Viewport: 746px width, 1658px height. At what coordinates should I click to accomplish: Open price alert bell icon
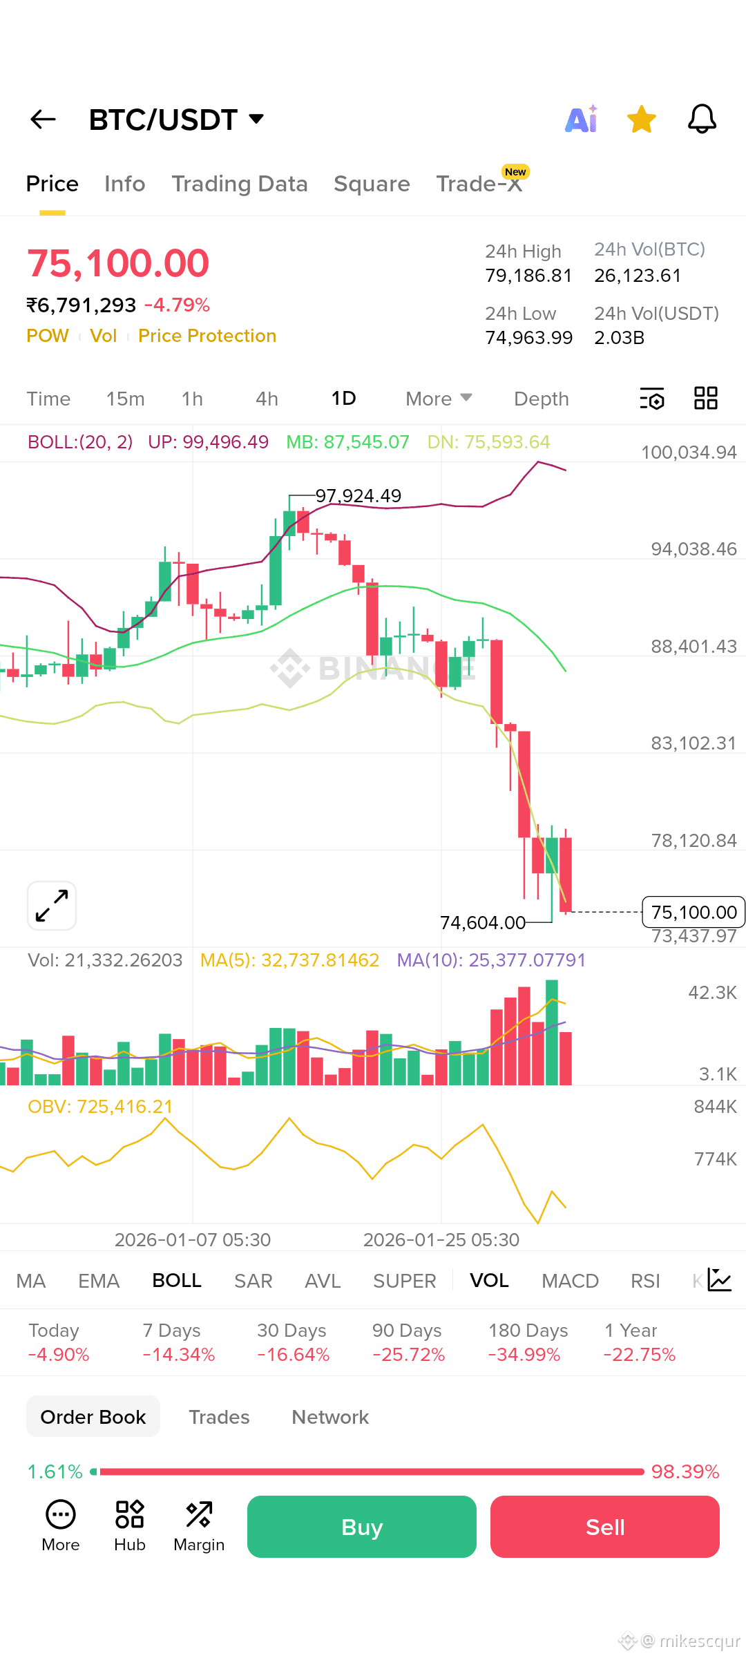(702, 119)
